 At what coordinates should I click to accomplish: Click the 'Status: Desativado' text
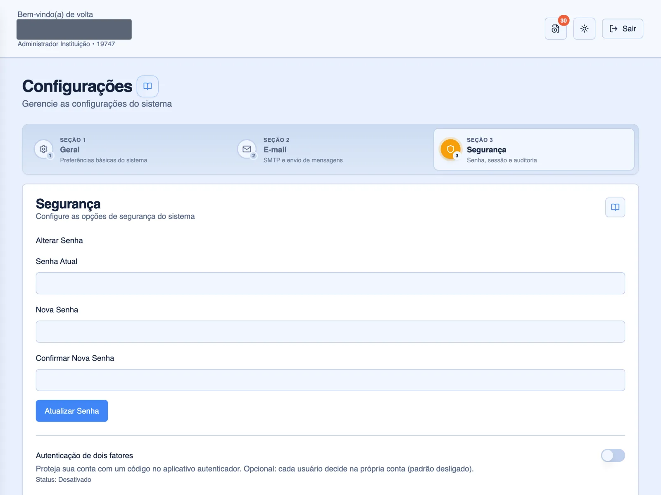click(x=64, y=479)
